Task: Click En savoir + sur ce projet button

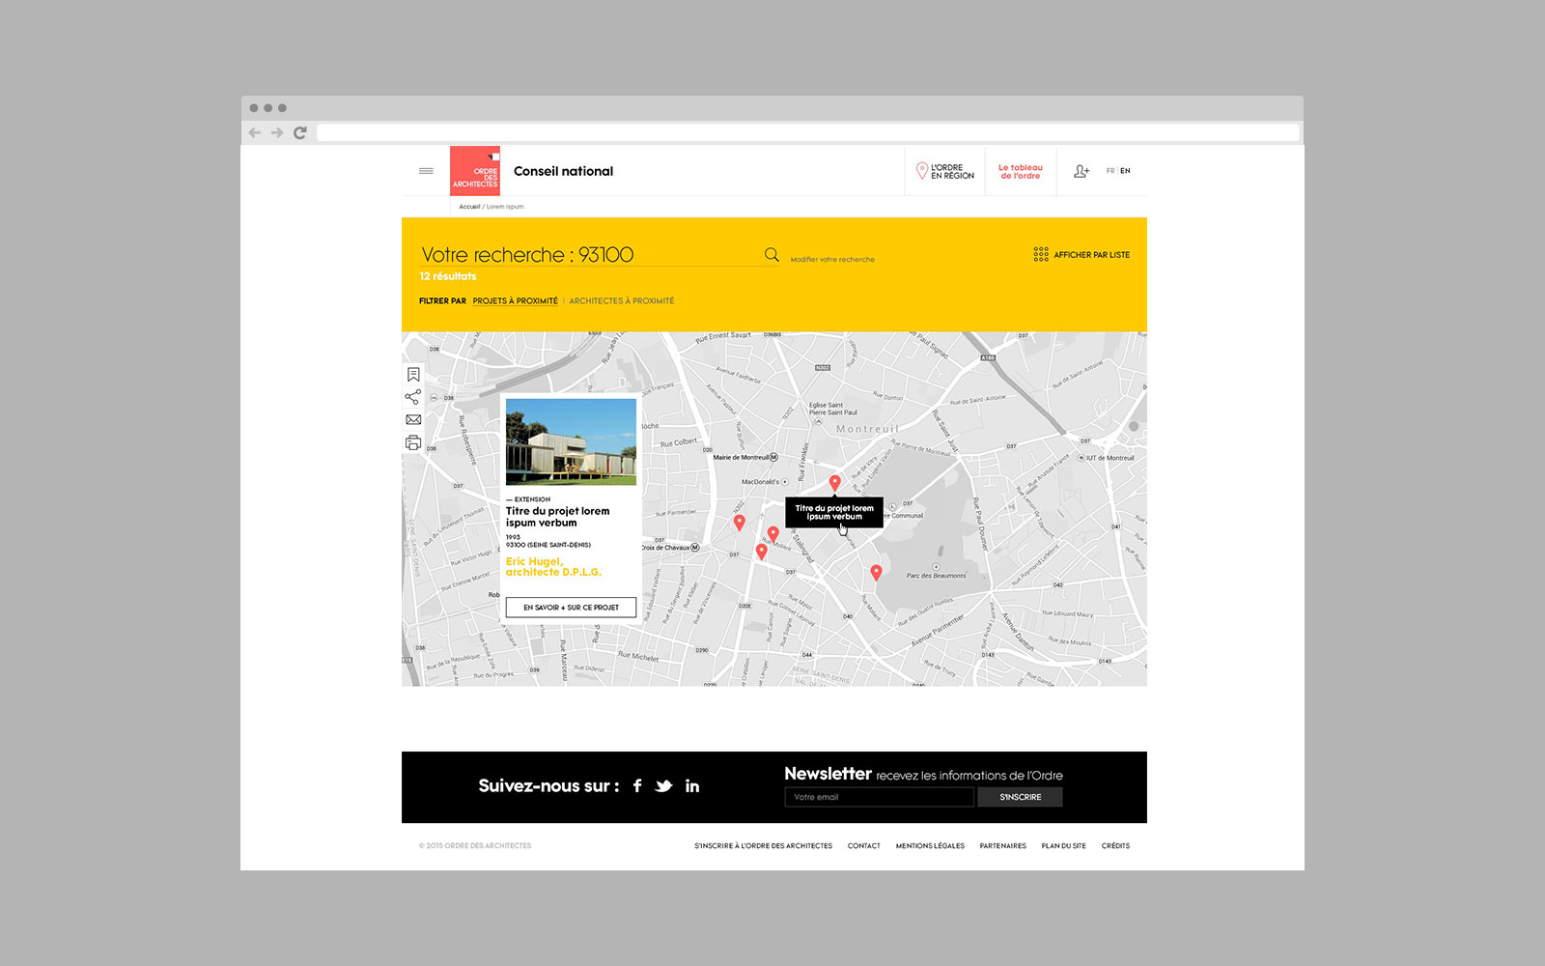Action: point(571,608)
